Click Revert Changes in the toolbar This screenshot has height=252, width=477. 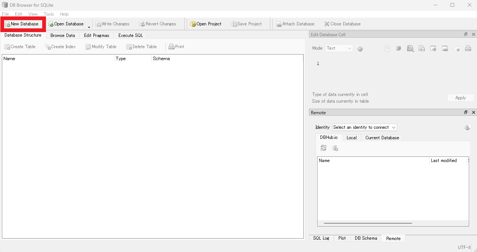point(158,24)
